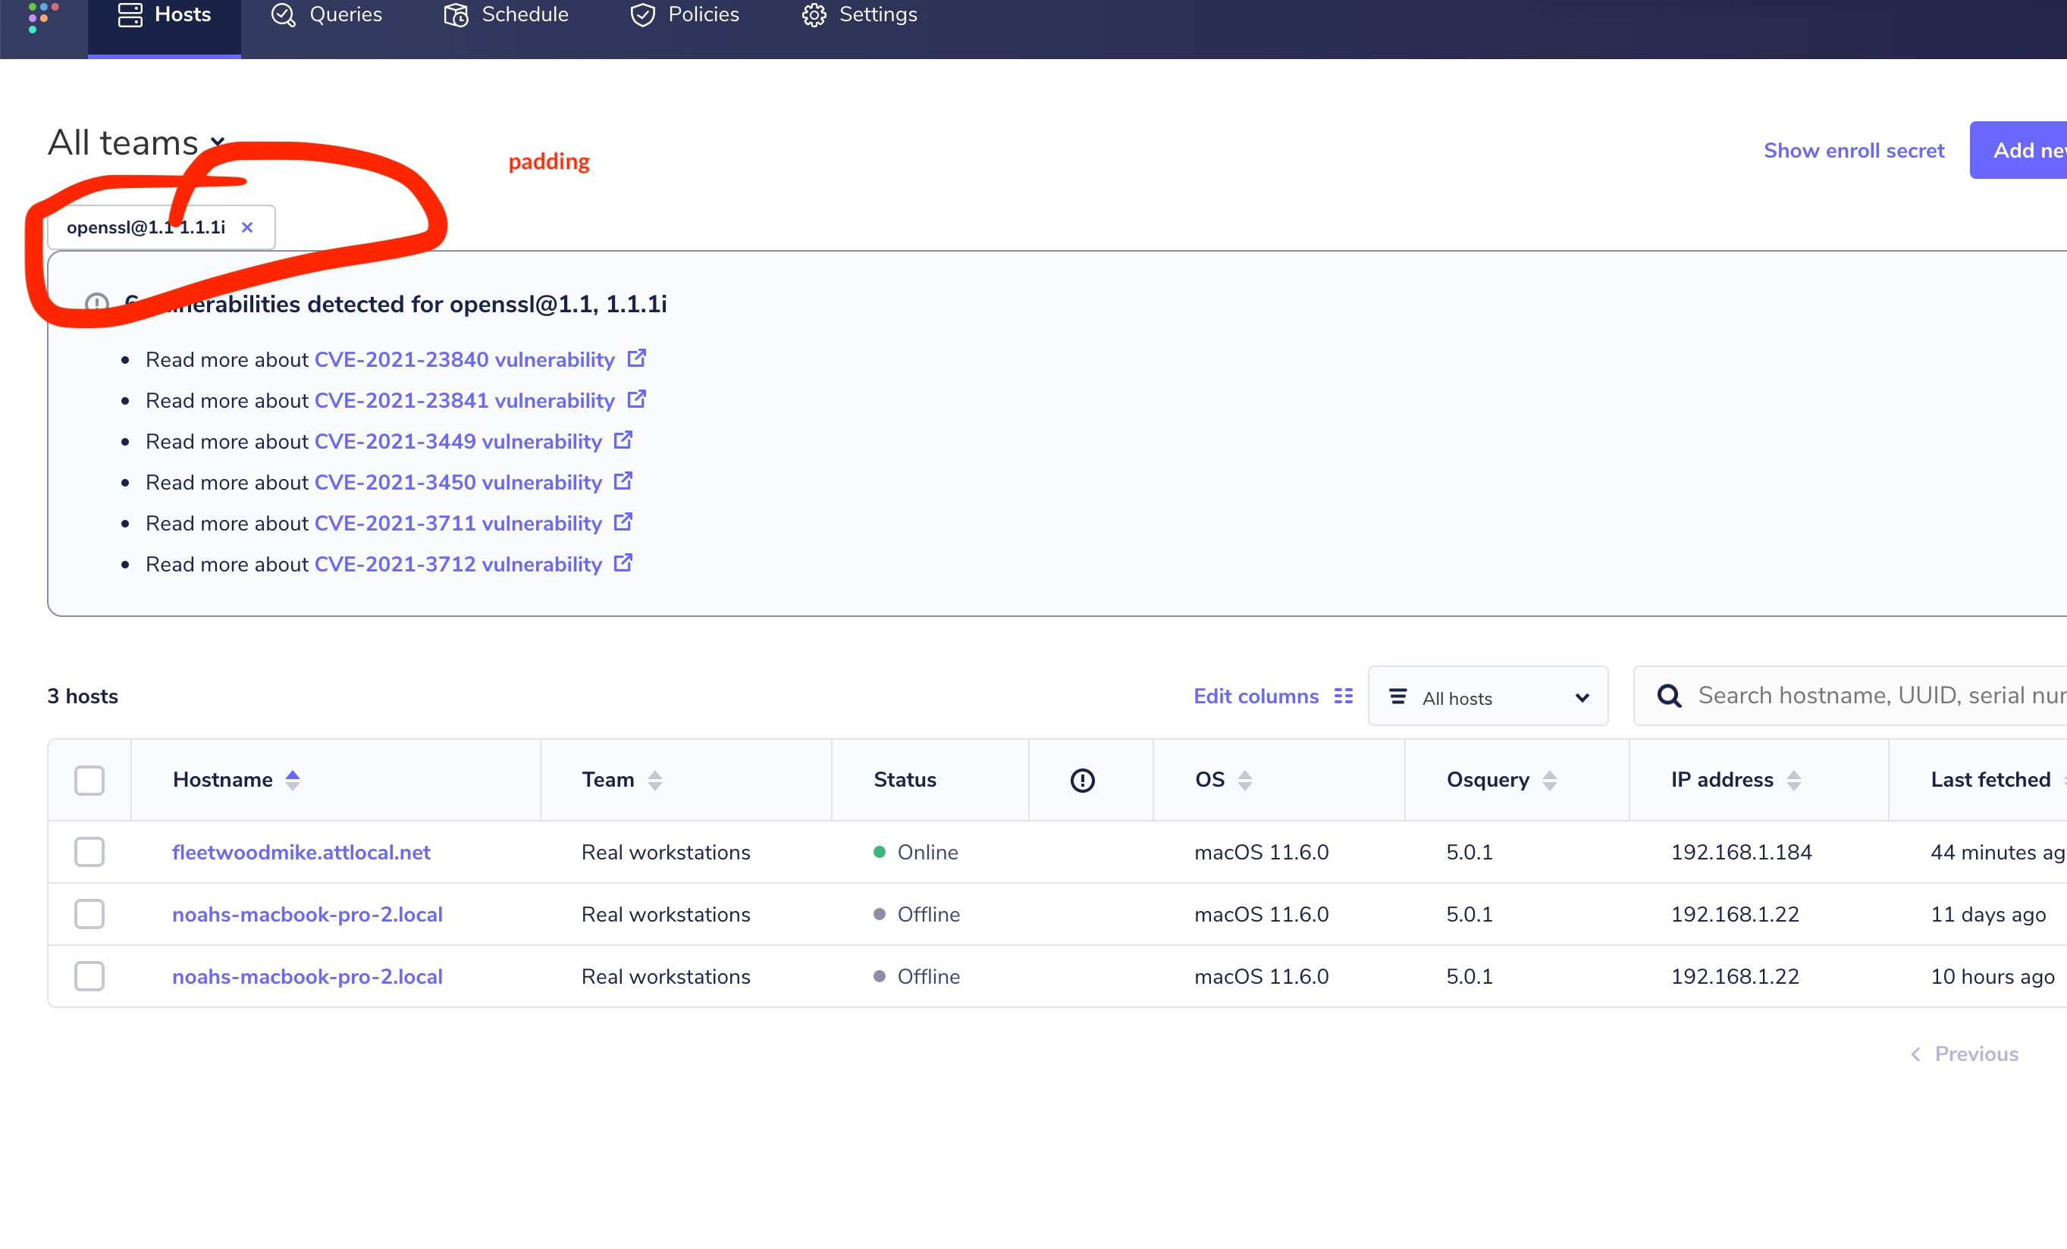Click the Last fetched column header
Screen dimensions: 2067x1249
tap(1990, 781)
